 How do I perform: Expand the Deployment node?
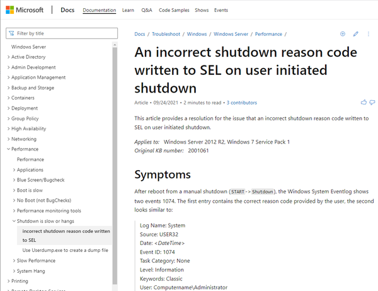[22, 108]
